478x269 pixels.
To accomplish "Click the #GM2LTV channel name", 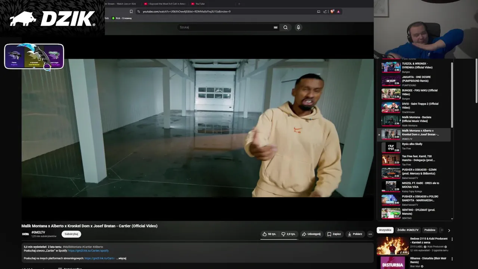I will [x=38, y=232].
